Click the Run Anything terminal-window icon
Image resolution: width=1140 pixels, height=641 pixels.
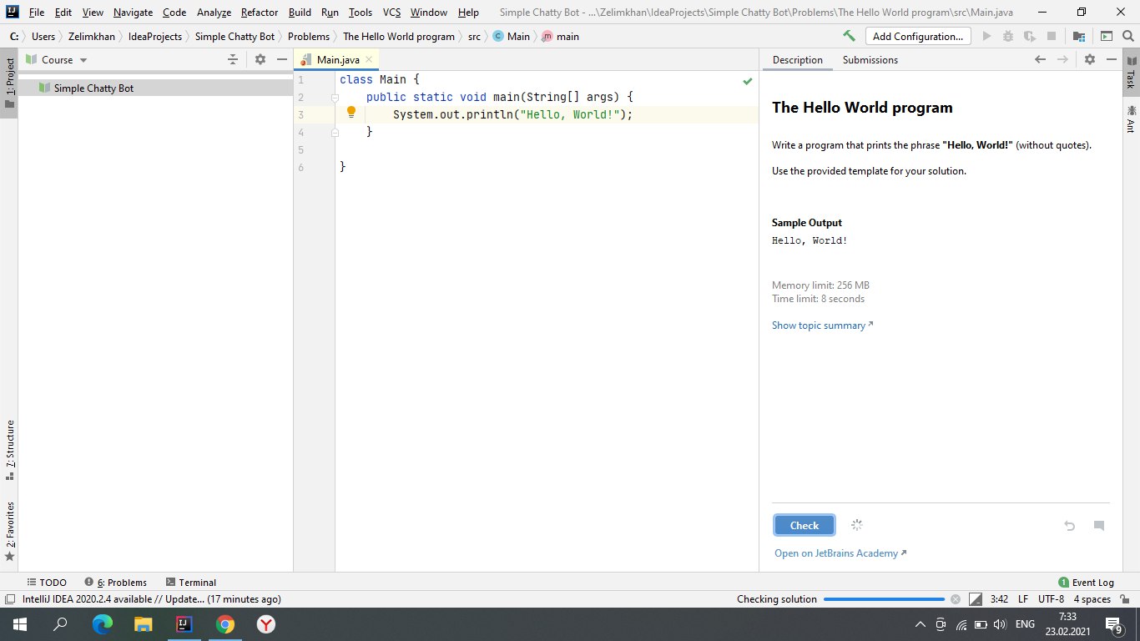click(1106, 36)
